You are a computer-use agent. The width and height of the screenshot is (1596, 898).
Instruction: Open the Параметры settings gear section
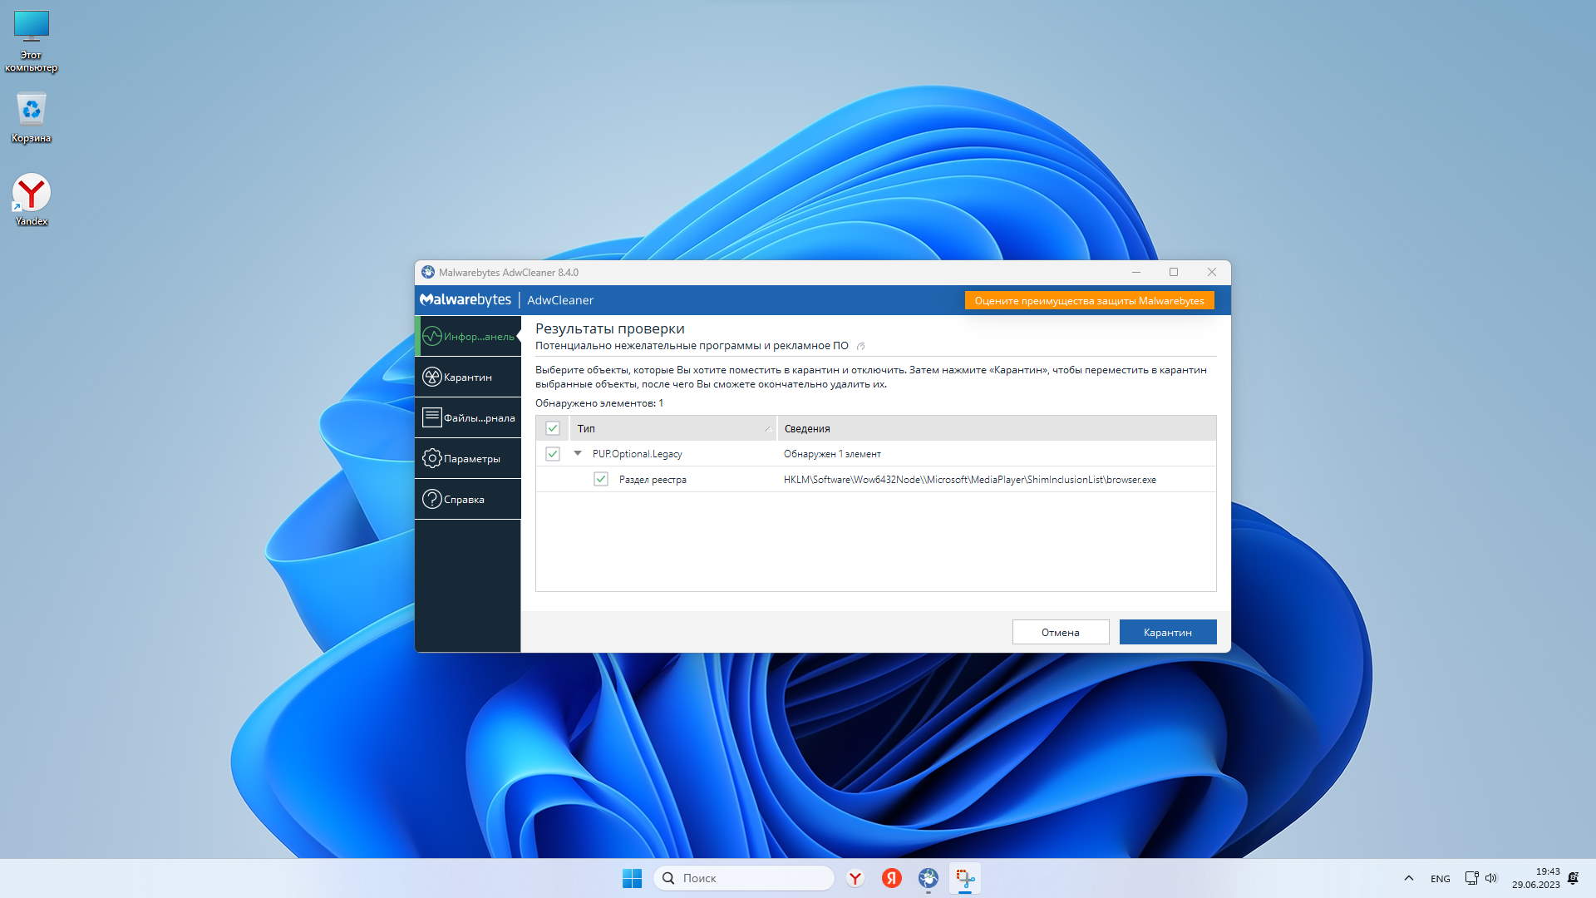(x=467, y=459)
